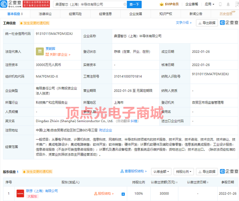Open the 应用 dropdown in the top bar
Image resolution: width=239 pixels, height=201 pixels.
click(209, 4)
